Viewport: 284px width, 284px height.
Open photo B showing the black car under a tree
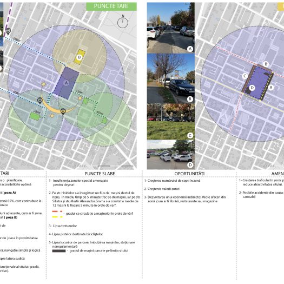click(x=171, y=78)
